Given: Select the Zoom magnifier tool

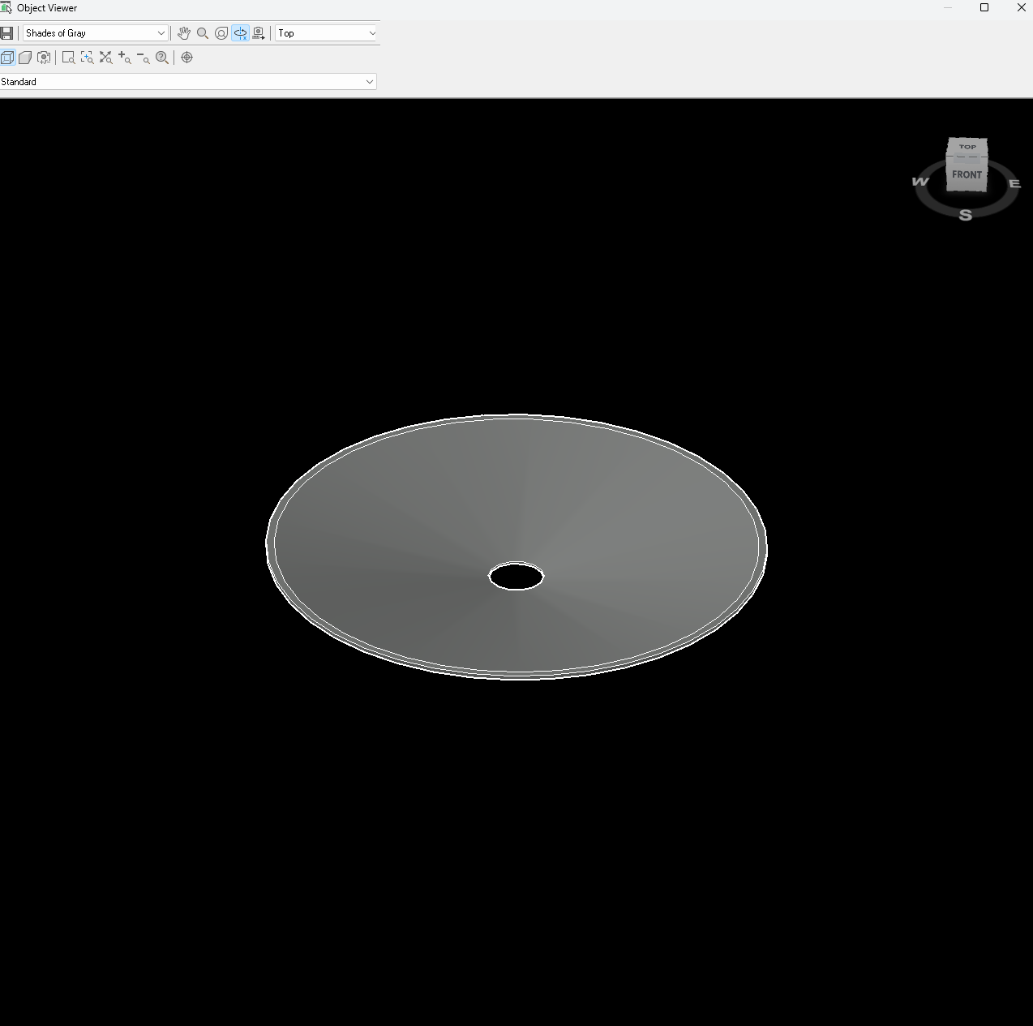Looking at the screenshot, I should [x=203, y=33].
